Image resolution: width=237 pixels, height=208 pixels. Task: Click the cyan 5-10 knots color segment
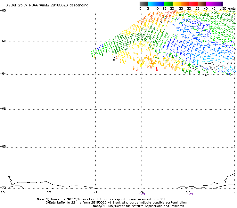pos(152,4)
